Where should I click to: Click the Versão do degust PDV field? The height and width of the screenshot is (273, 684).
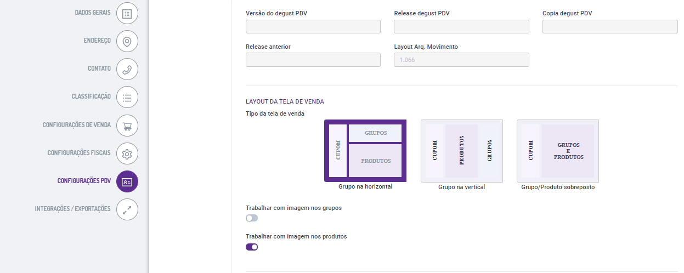313,27
